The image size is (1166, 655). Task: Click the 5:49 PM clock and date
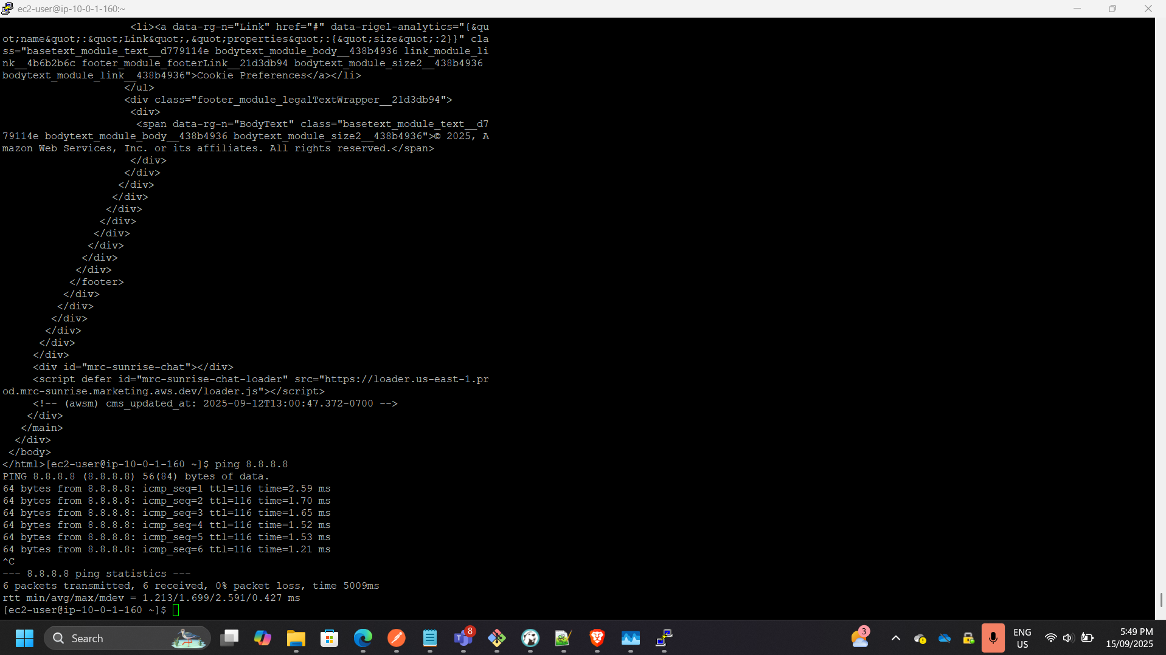click(1129, 638)
